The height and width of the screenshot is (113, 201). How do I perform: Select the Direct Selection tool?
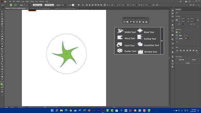coord(2,14)
